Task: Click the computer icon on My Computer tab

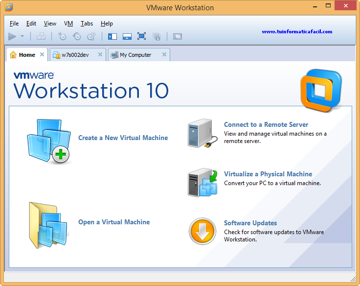Action: pyautogui.click(x=114, y=55)
